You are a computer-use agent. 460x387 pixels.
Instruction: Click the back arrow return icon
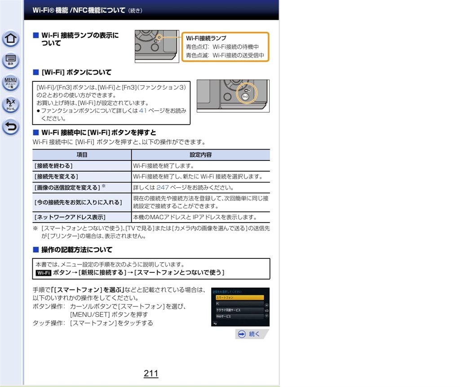coord(11,127)
